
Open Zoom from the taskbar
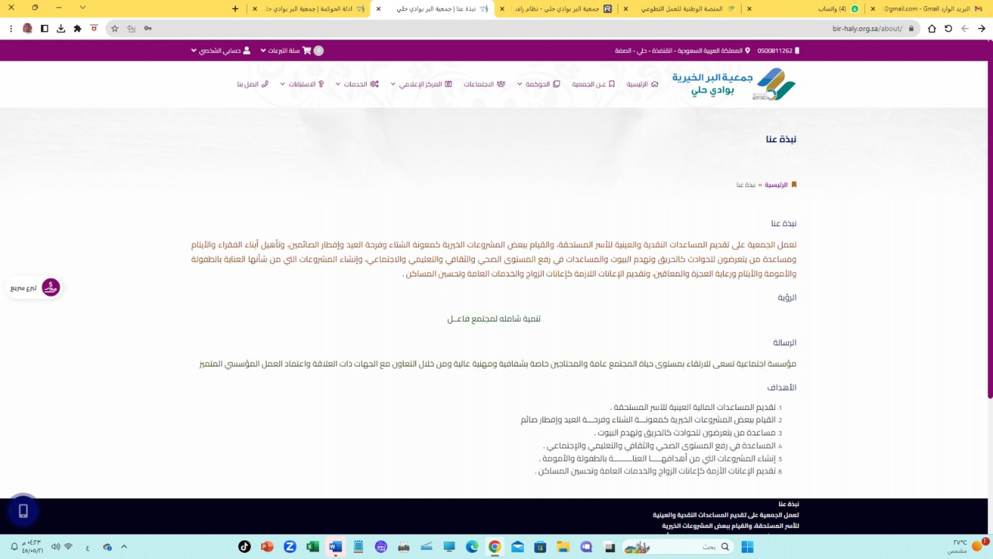[x=290, y=547]
